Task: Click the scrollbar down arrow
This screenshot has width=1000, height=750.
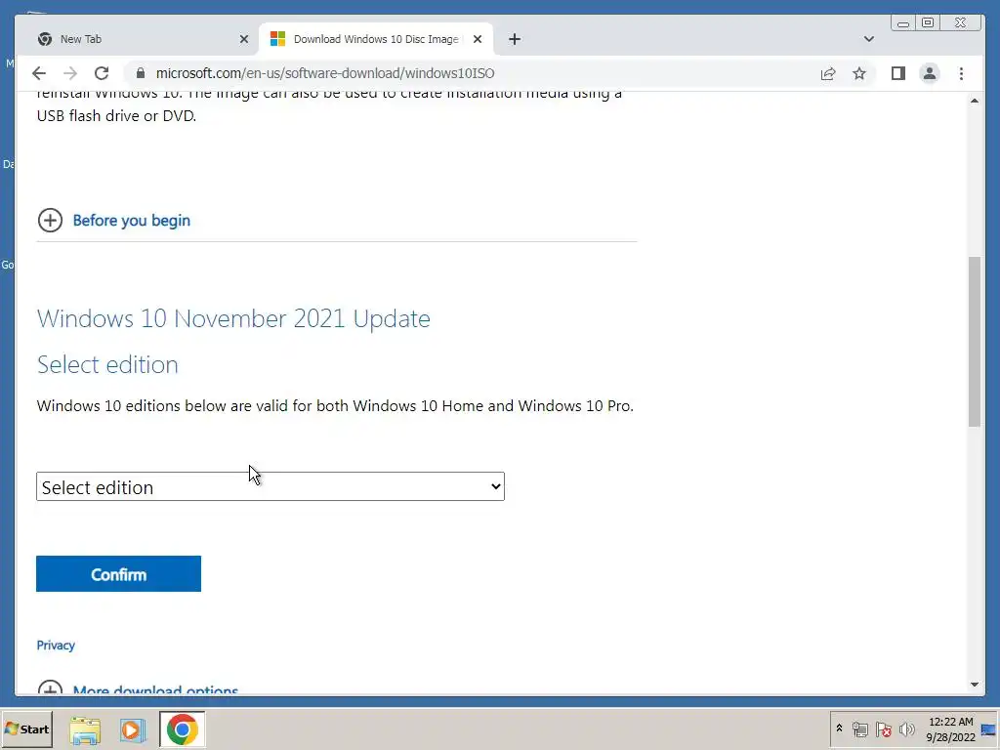Action: [975, 685]
